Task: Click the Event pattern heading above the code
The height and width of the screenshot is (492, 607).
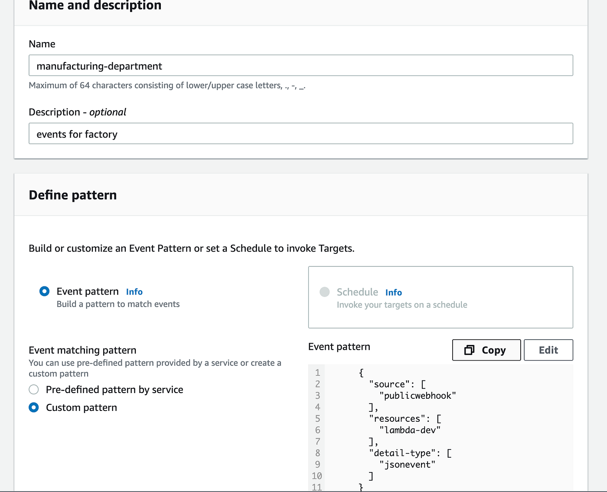Action: (339, 346)
